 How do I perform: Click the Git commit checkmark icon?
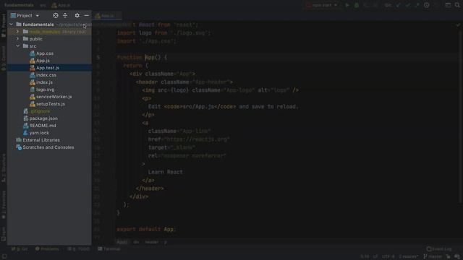click(x=408, y=5)
